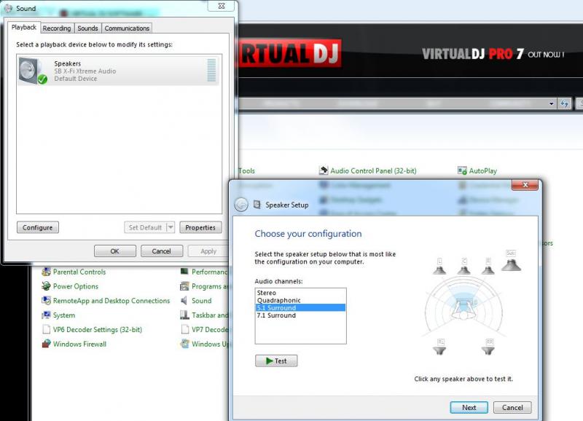Switch to the Communications tab

pos(127,28)
